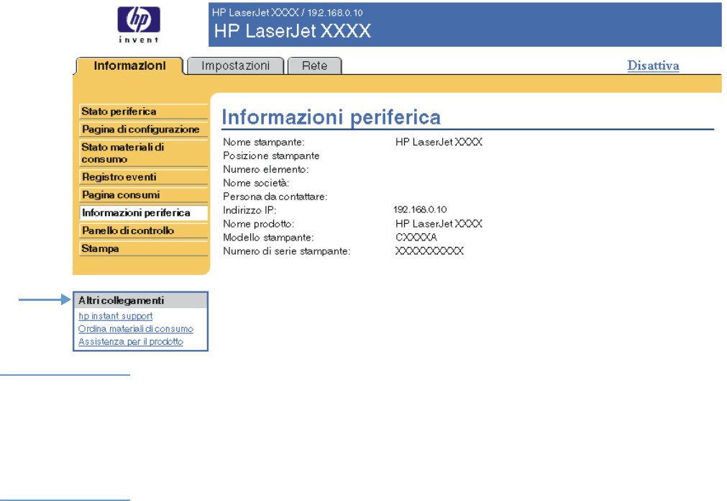The height and width of the screenshot is (501, 727).
Task: Follow the hp instant support link
Action: (116, 316)
